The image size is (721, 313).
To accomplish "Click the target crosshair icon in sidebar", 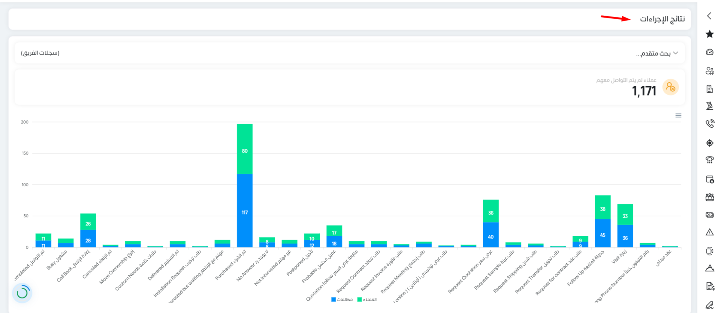I will point(709,143).
